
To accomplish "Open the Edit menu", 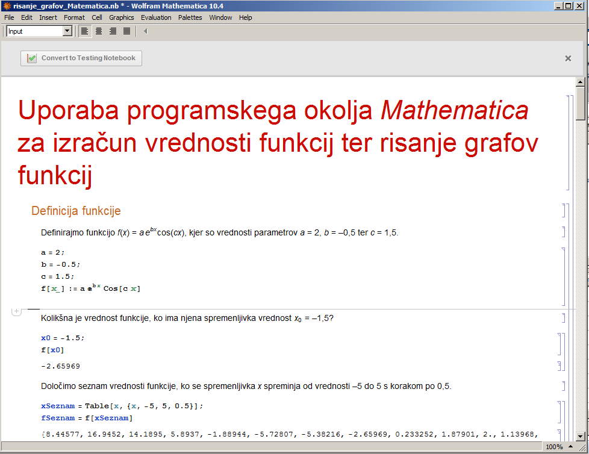I will coord(26,17).
